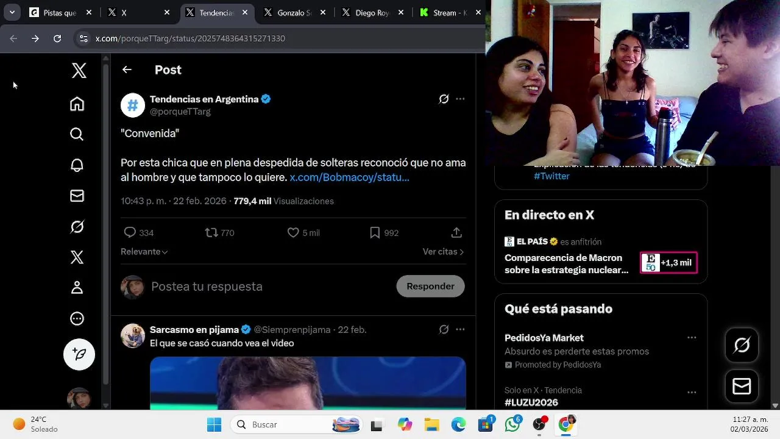Open Messages envelope in sidebar
The height and width of the screenshot is (439, 780).
tap(77, 196)
